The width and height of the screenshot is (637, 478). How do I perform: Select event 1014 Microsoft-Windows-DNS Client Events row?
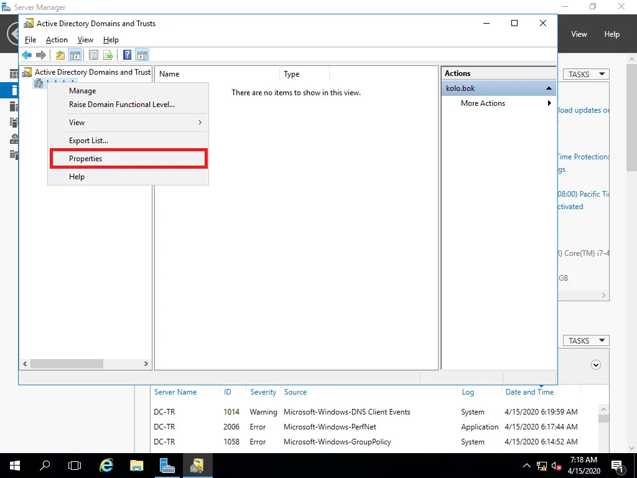374,412
